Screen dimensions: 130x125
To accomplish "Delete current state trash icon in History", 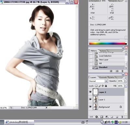I will click(x=122, y=71).
